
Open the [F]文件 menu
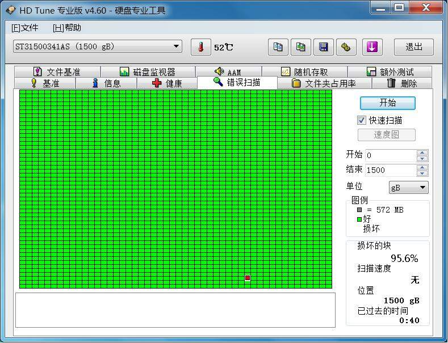click(x=25, y=28)
